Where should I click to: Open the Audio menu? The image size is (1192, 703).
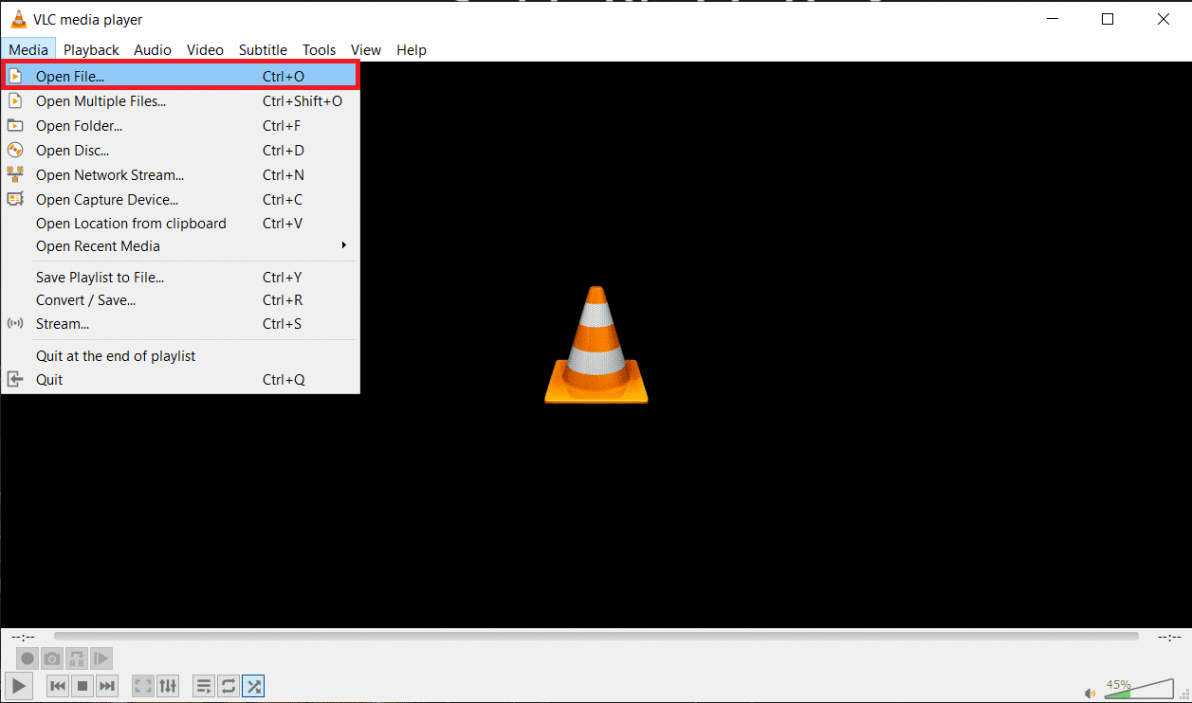[x=153, y=50]
